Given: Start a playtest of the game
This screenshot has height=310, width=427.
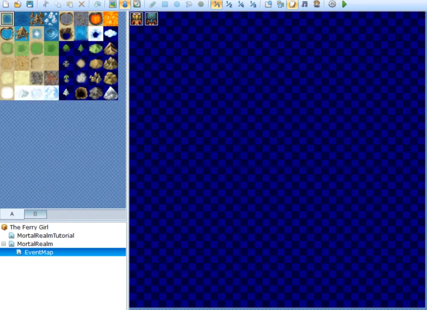Looking at the screenshot, I should point(343,5).
